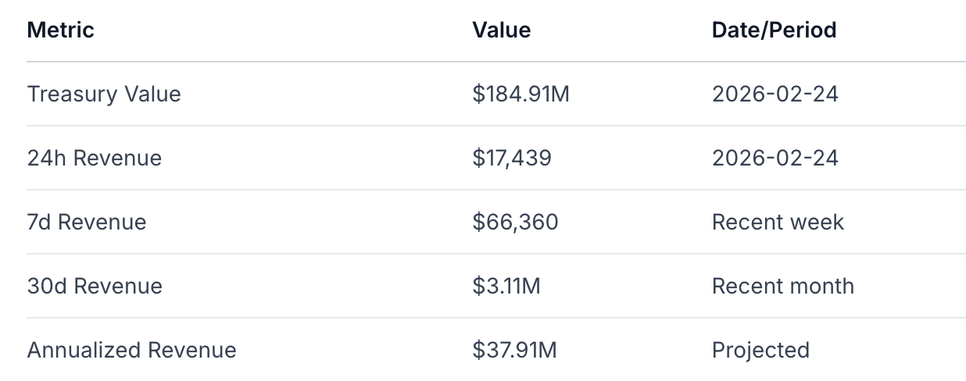Click the Date/Period column header
The height and width of the screenshot is (381, 966).
click(774, 30)
